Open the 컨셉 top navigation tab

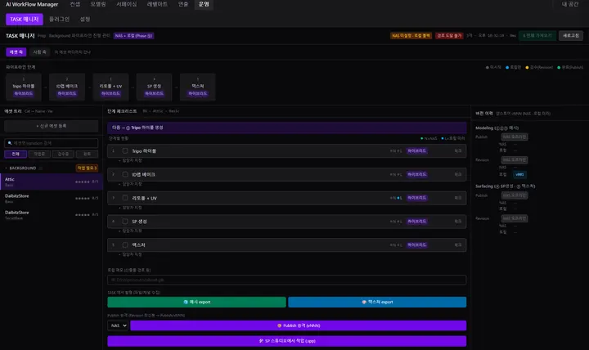click(75, 4)
